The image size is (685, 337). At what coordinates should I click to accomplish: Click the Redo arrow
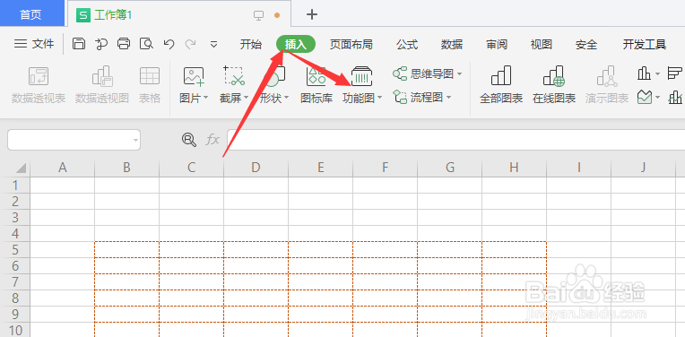[x=190, y=44]
